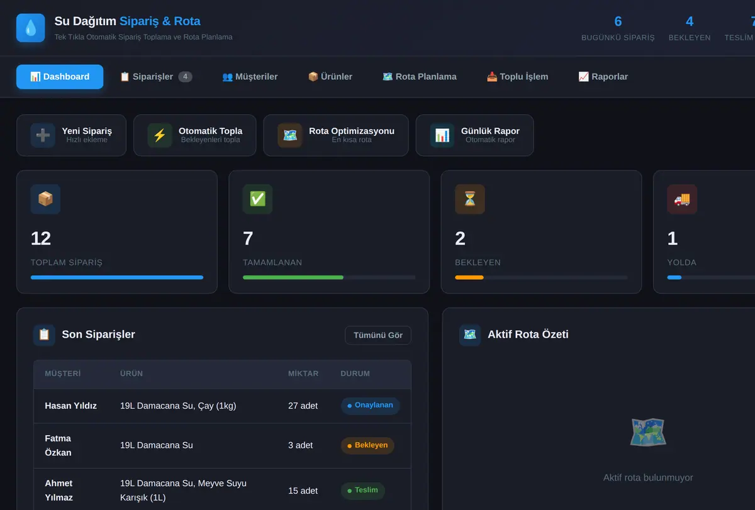
Task: Click the DURUM column header
Action: pyautogui.click(x=355, y=374)
